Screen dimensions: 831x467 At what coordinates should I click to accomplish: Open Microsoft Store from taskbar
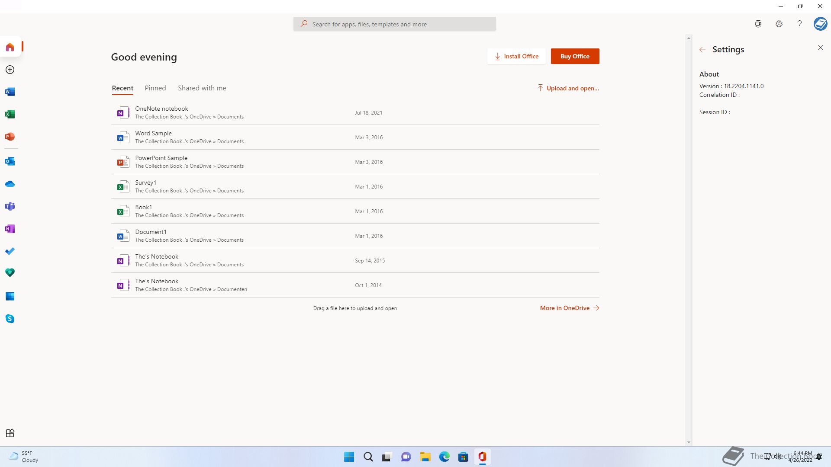click(463, 457)
